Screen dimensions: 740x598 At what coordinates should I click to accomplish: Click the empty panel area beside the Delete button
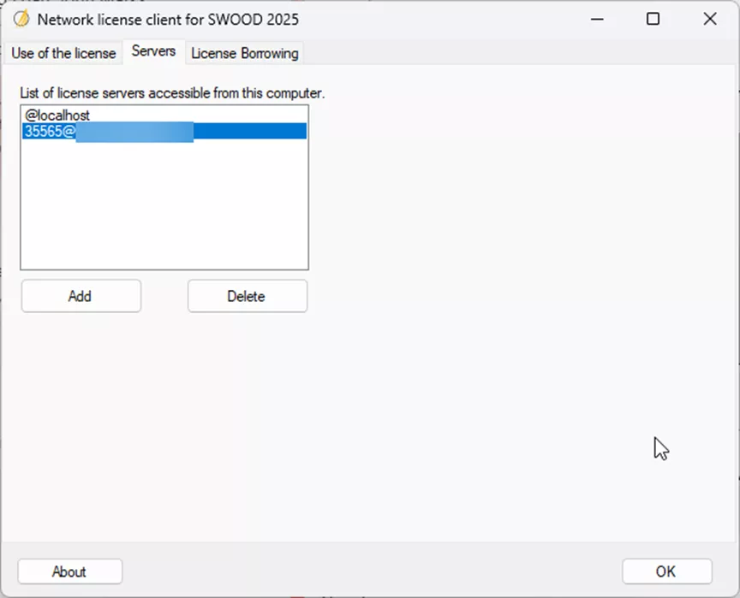pos(480,296)
